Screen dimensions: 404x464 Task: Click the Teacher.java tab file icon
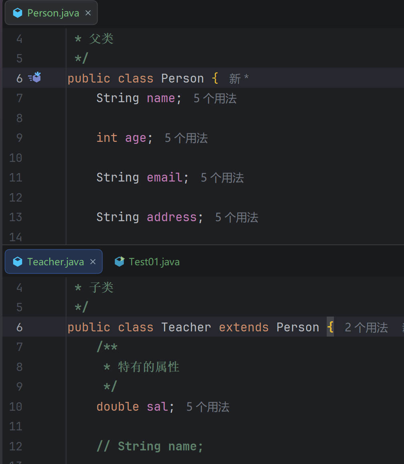point(18,262)
